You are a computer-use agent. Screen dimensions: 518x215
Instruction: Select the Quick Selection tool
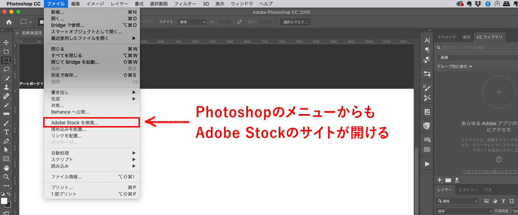(x=6, y=78)
